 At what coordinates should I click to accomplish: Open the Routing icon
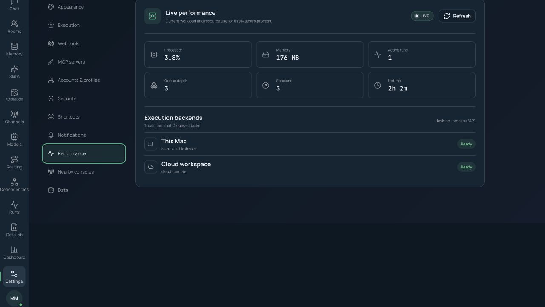[x=14, y=159]
